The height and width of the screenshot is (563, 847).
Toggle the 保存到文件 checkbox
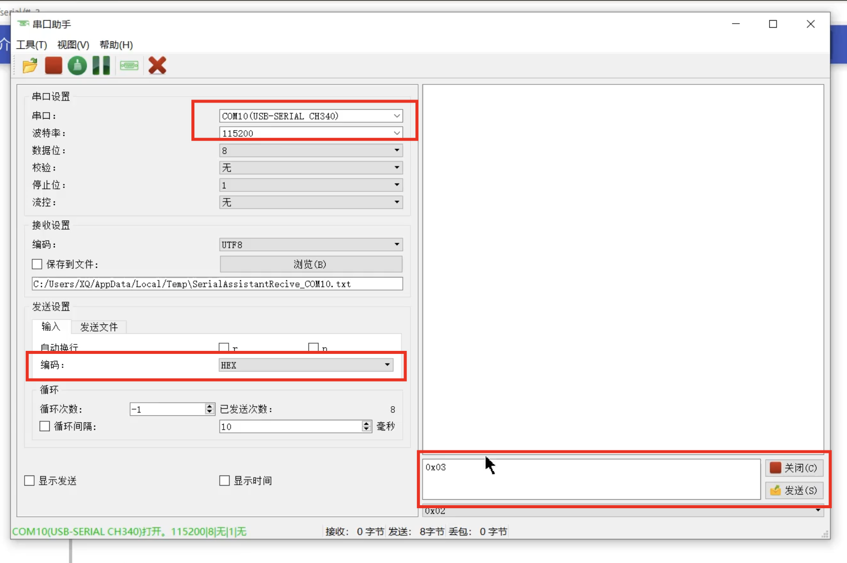[37, 264]
